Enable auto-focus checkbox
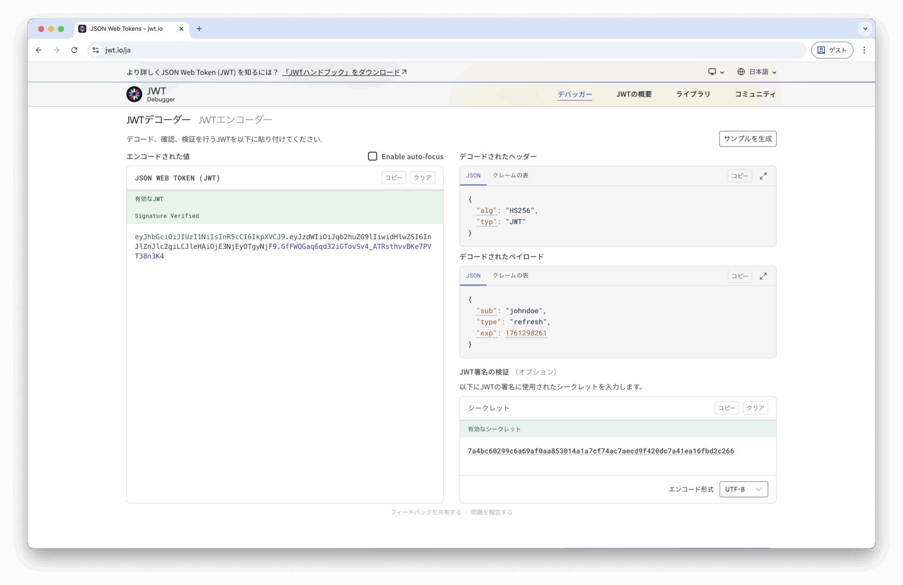This screenshot has width=903, height=585. tap(372, 156)
